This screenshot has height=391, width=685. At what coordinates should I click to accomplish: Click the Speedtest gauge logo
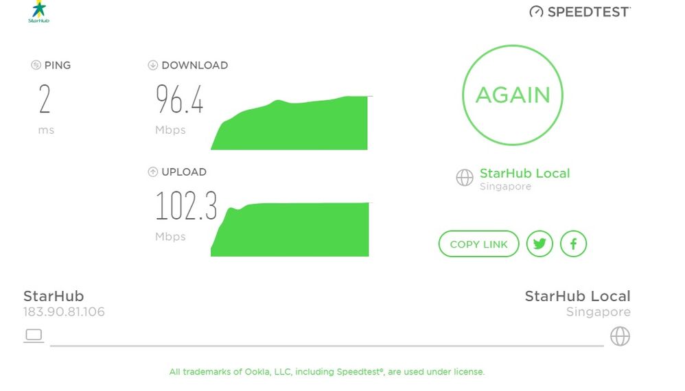pyautogui.click(x=536, y=12)
